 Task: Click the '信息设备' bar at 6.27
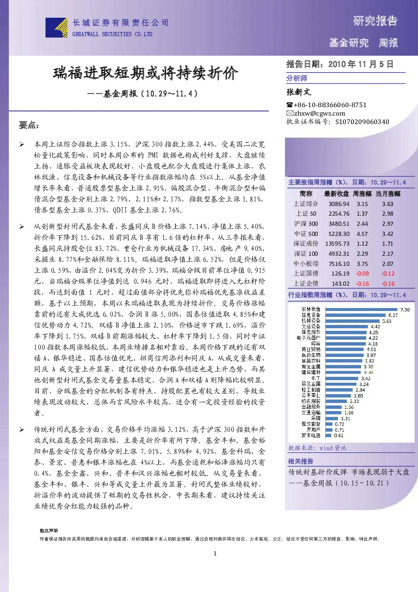pos(356,315)
